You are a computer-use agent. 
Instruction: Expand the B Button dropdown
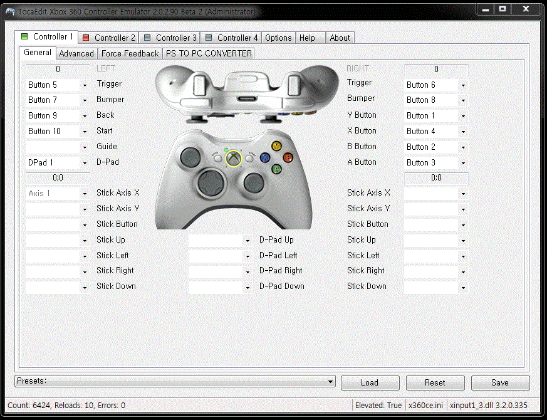coord(436,147)
